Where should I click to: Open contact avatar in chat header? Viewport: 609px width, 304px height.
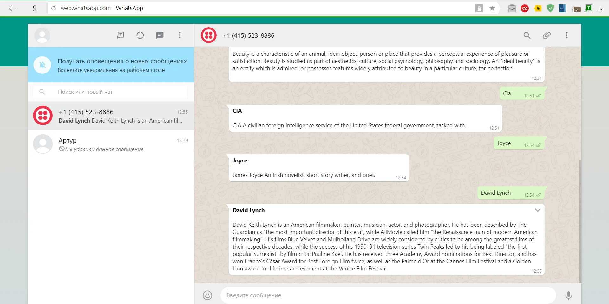click(x=209, y=35)
